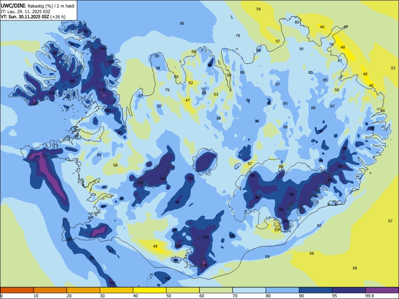
Task: Select the light orange 20–30 legend swatch
Action: tap(83, 290)
